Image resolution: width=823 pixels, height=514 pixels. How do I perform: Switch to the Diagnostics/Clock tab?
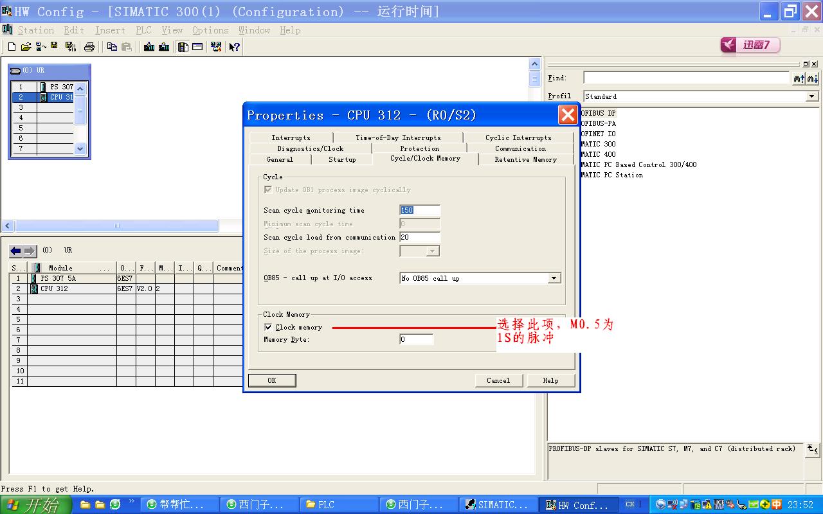pyautogui.click(x=311, y=148)
